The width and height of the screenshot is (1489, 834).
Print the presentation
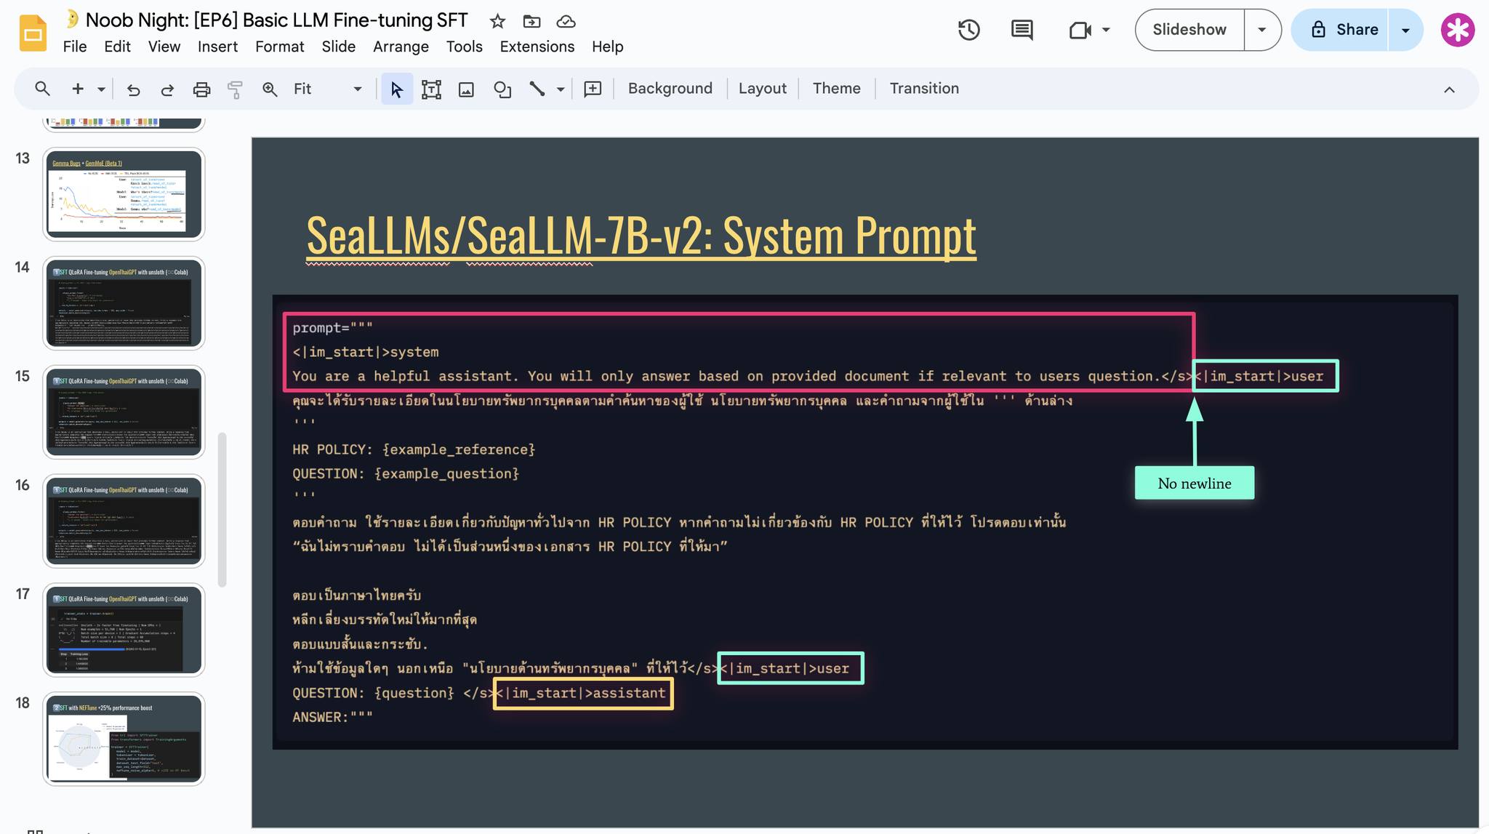pos(201,89)
